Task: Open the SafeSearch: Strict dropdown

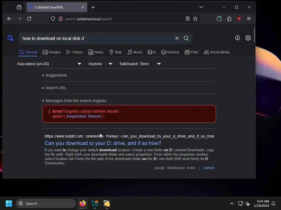Action: 140,64
